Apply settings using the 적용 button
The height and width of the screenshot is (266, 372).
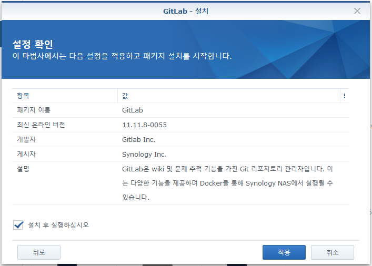pos(284,252)
